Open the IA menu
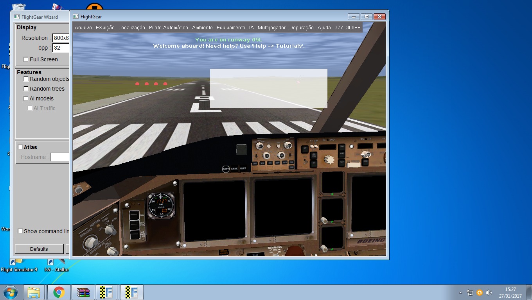This screenshot has height=300, width=532. pyautogui.click(x=252, y=28)
